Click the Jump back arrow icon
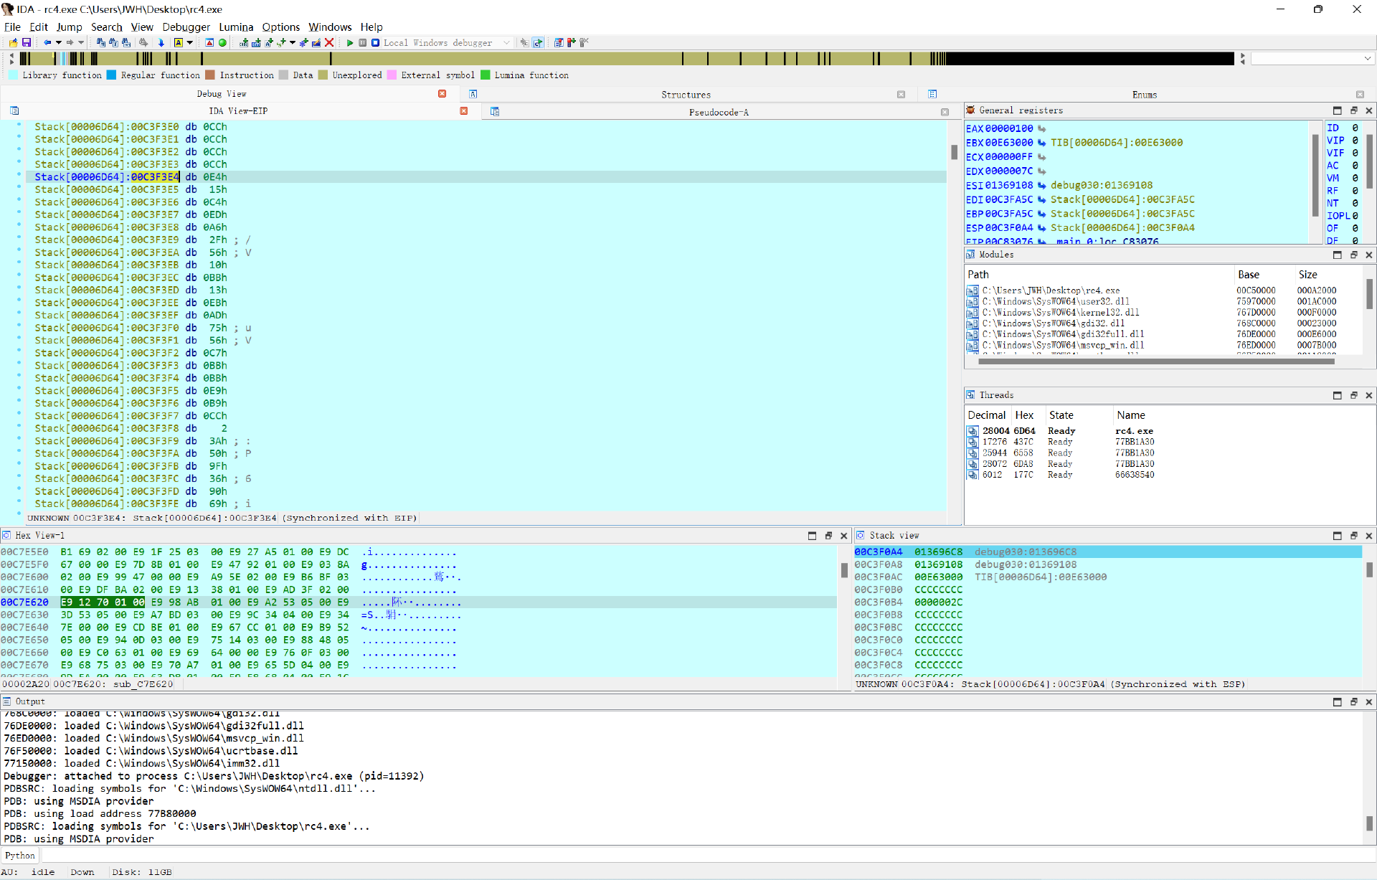 (47, 43)
